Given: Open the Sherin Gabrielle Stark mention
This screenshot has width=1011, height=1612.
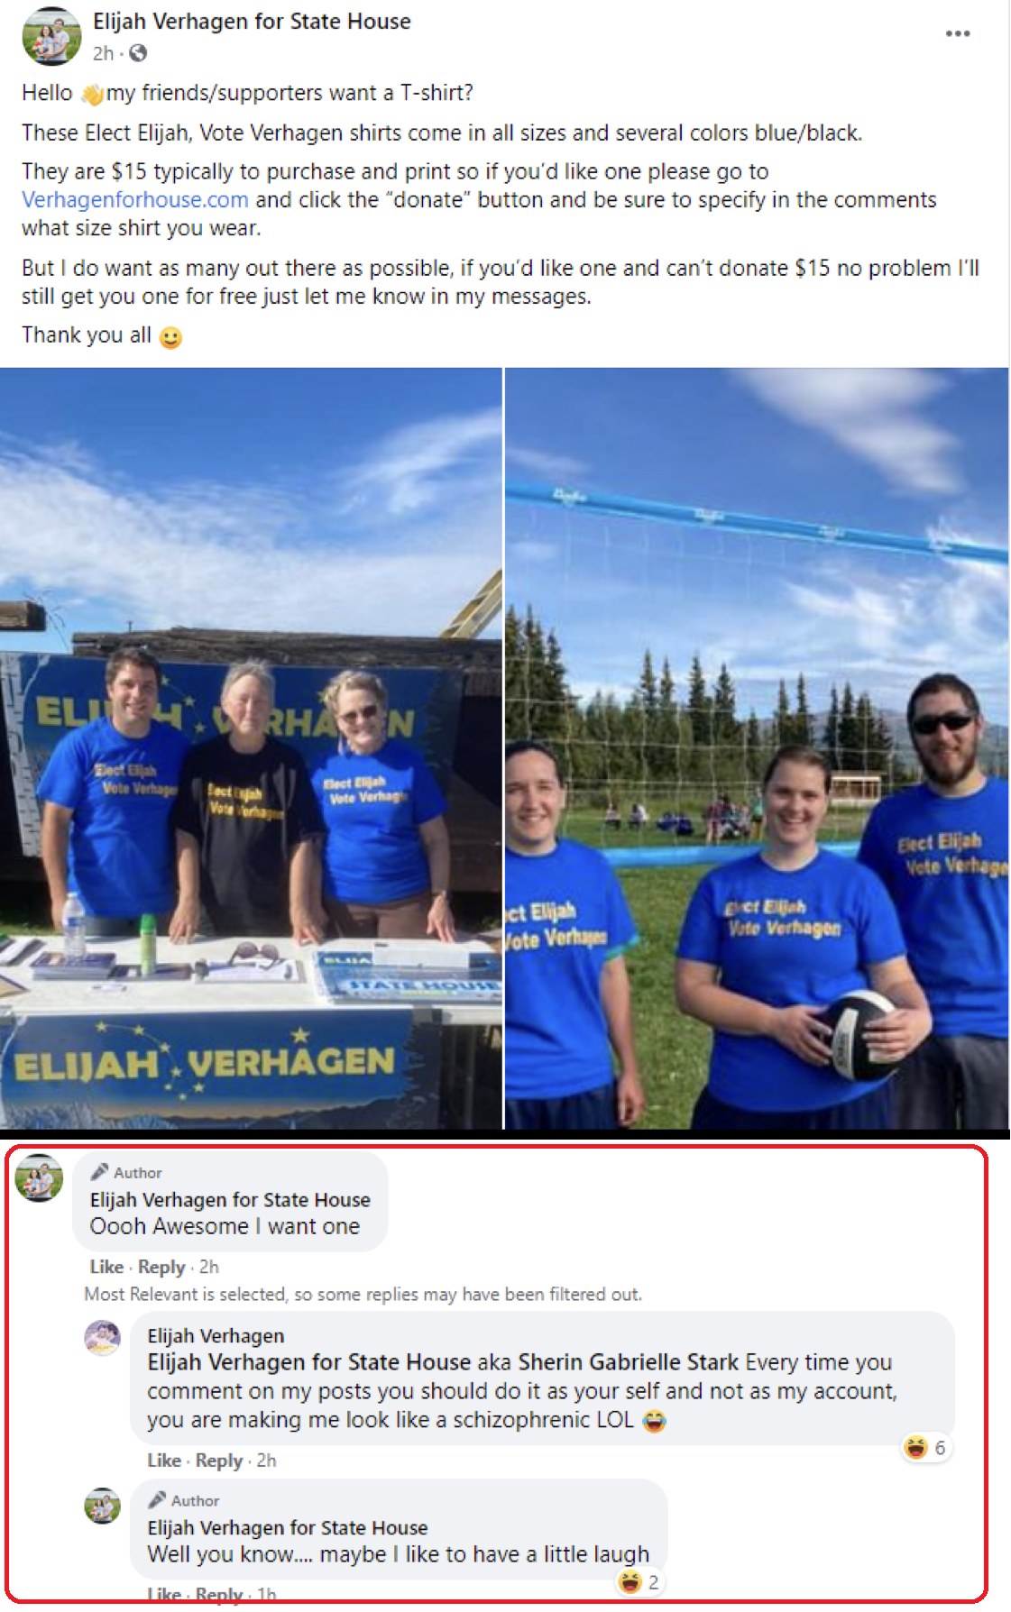Looking at the screenshot, I should tap(628, 1361).
